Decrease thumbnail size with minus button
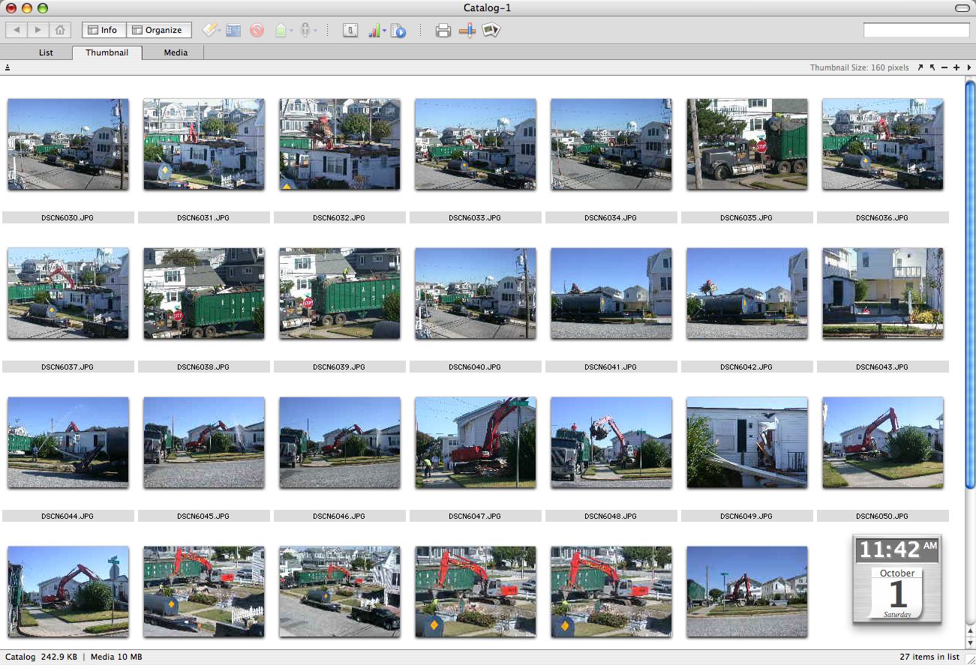 [x=944, y=67]
